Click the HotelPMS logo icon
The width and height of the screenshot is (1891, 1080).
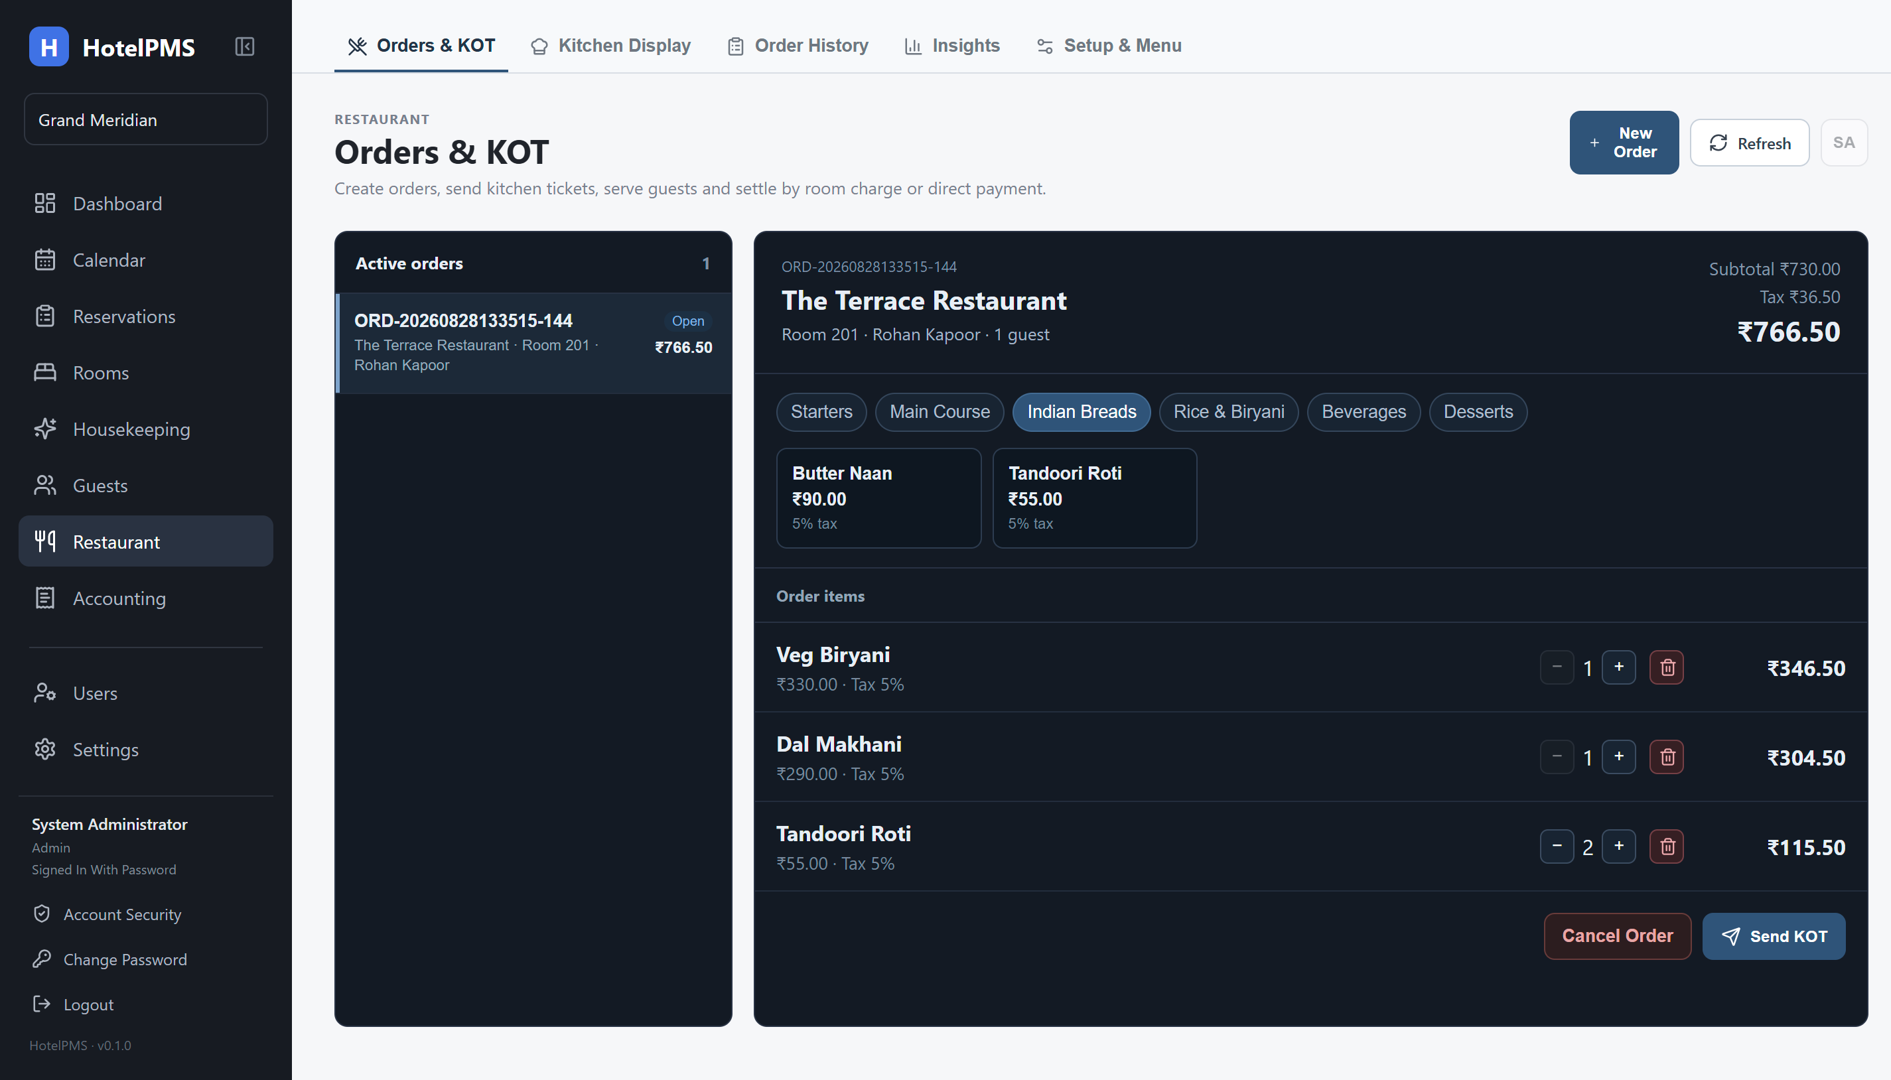point(49,46)
